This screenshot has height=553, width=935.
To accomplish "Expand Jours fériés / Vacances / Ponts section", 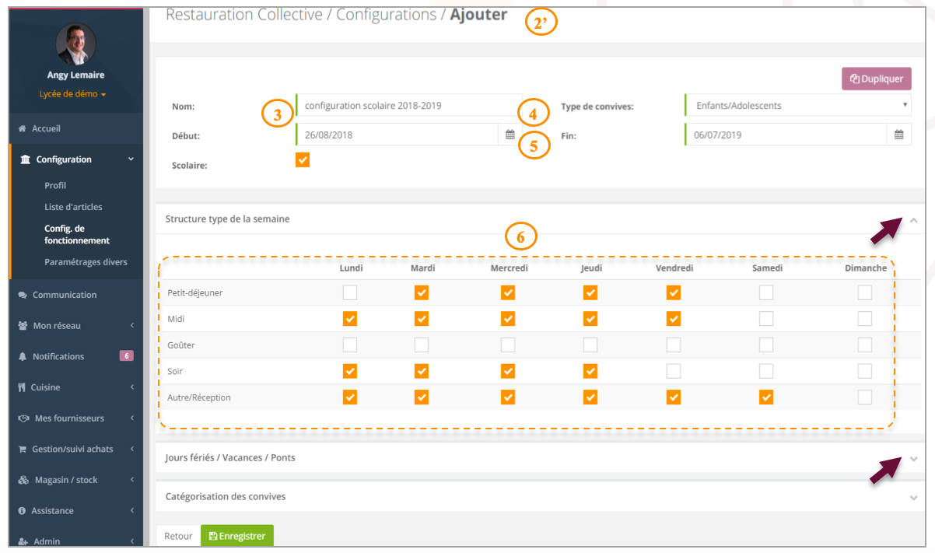I will pos(914,458).
